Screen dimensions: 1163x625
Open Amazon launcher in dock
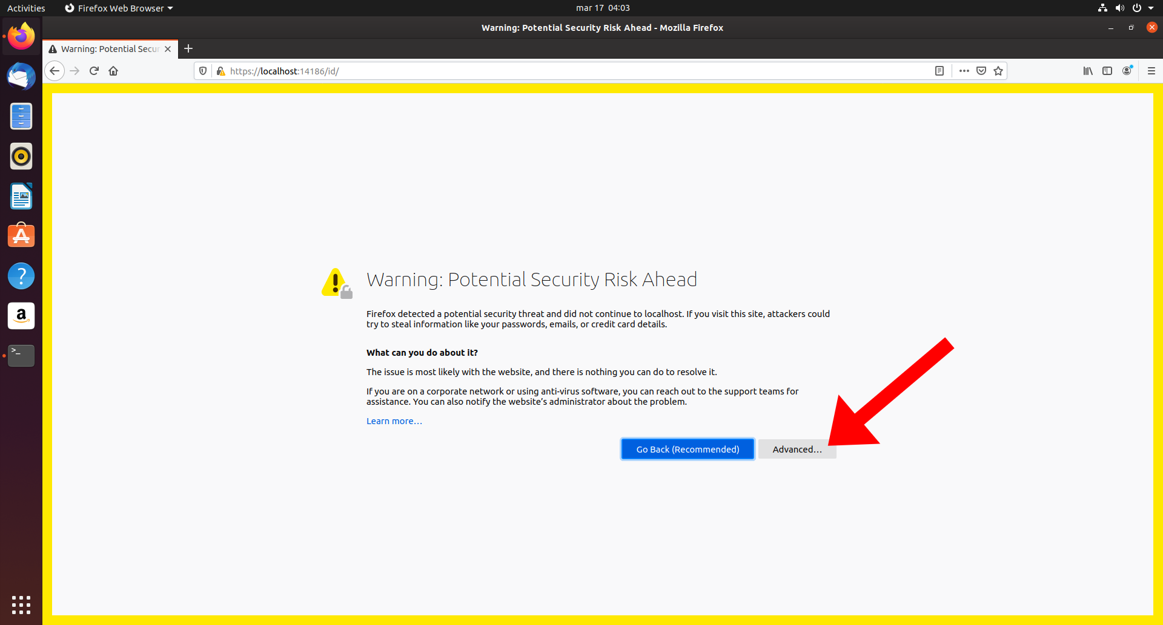[21, 316]
